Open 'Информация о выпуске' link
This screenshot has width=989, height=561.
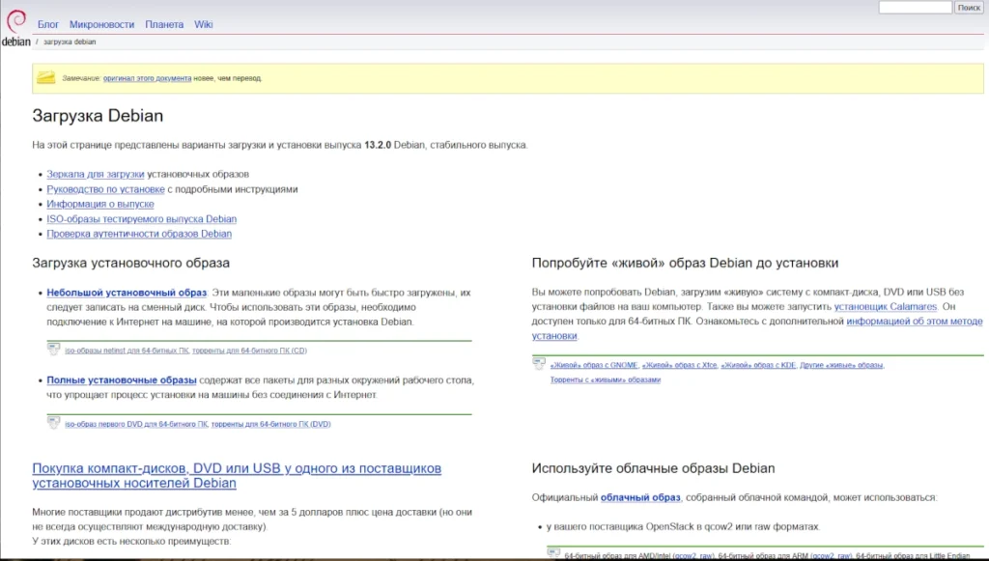tap(100, 205)
